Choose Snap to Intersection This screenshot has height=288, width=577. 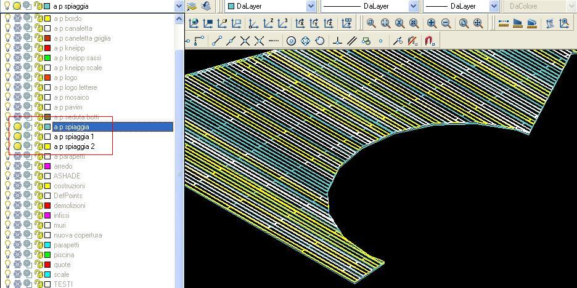click(x=245, y=41)
